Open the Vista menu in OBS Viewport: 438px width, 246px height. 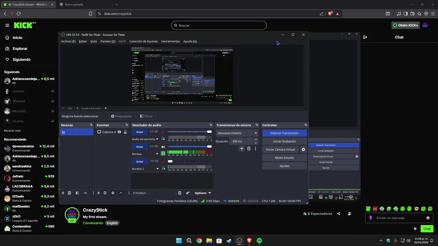[x=93, y=41]
